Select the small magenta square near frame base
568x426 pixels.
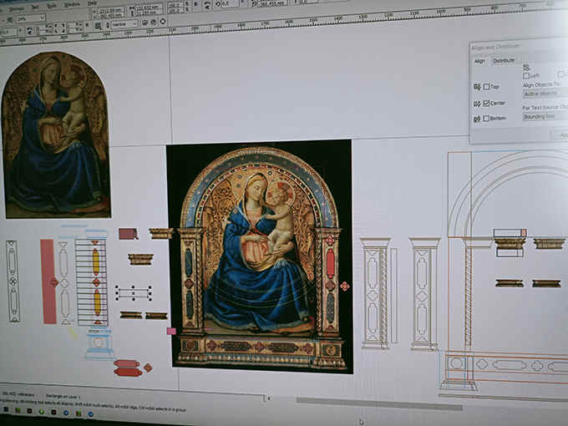(x=171, y=331)
